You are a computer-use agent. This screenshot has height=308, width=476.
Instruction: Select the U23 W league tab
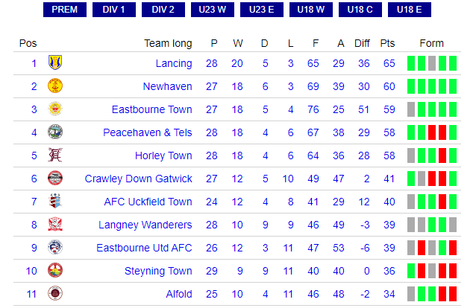tap(213, 10)
